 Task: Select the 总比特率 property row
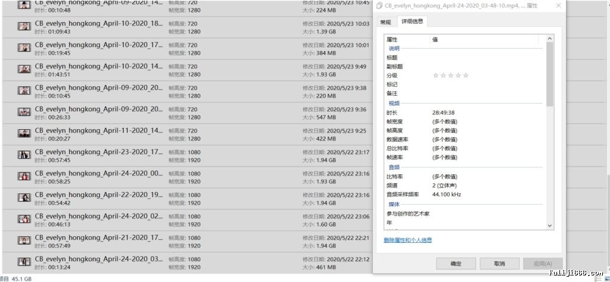point(465,148)
